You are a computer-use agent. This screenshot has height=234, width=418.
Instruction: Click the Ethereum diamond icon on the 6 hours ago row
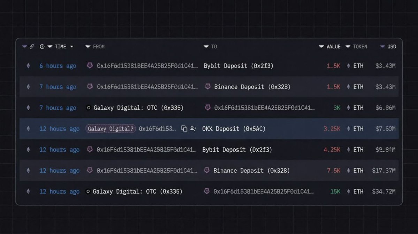tap(28, 66)
